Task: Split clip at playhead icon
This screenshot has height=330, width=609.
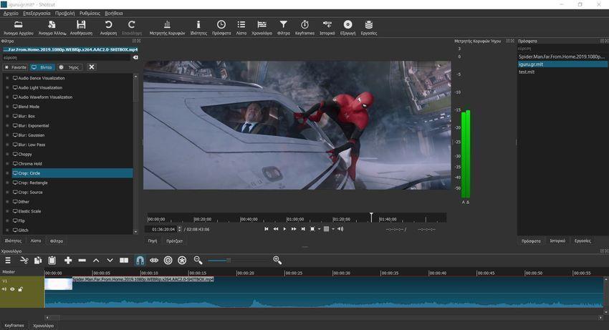Action: [x=124, y=260]
